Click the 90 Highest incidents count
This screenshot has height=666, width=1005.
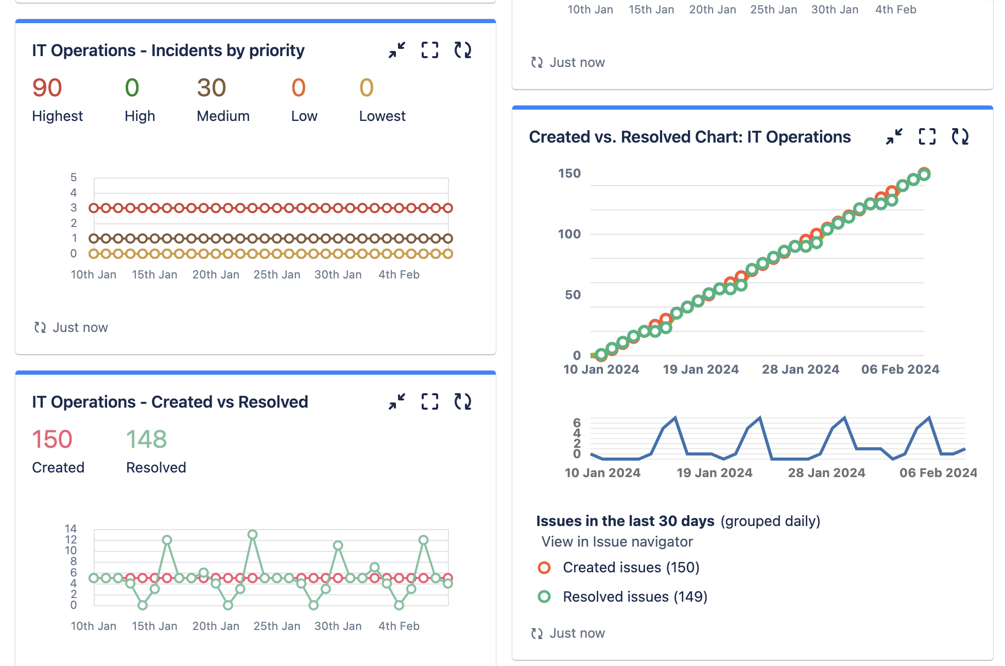tap(47, 87)
